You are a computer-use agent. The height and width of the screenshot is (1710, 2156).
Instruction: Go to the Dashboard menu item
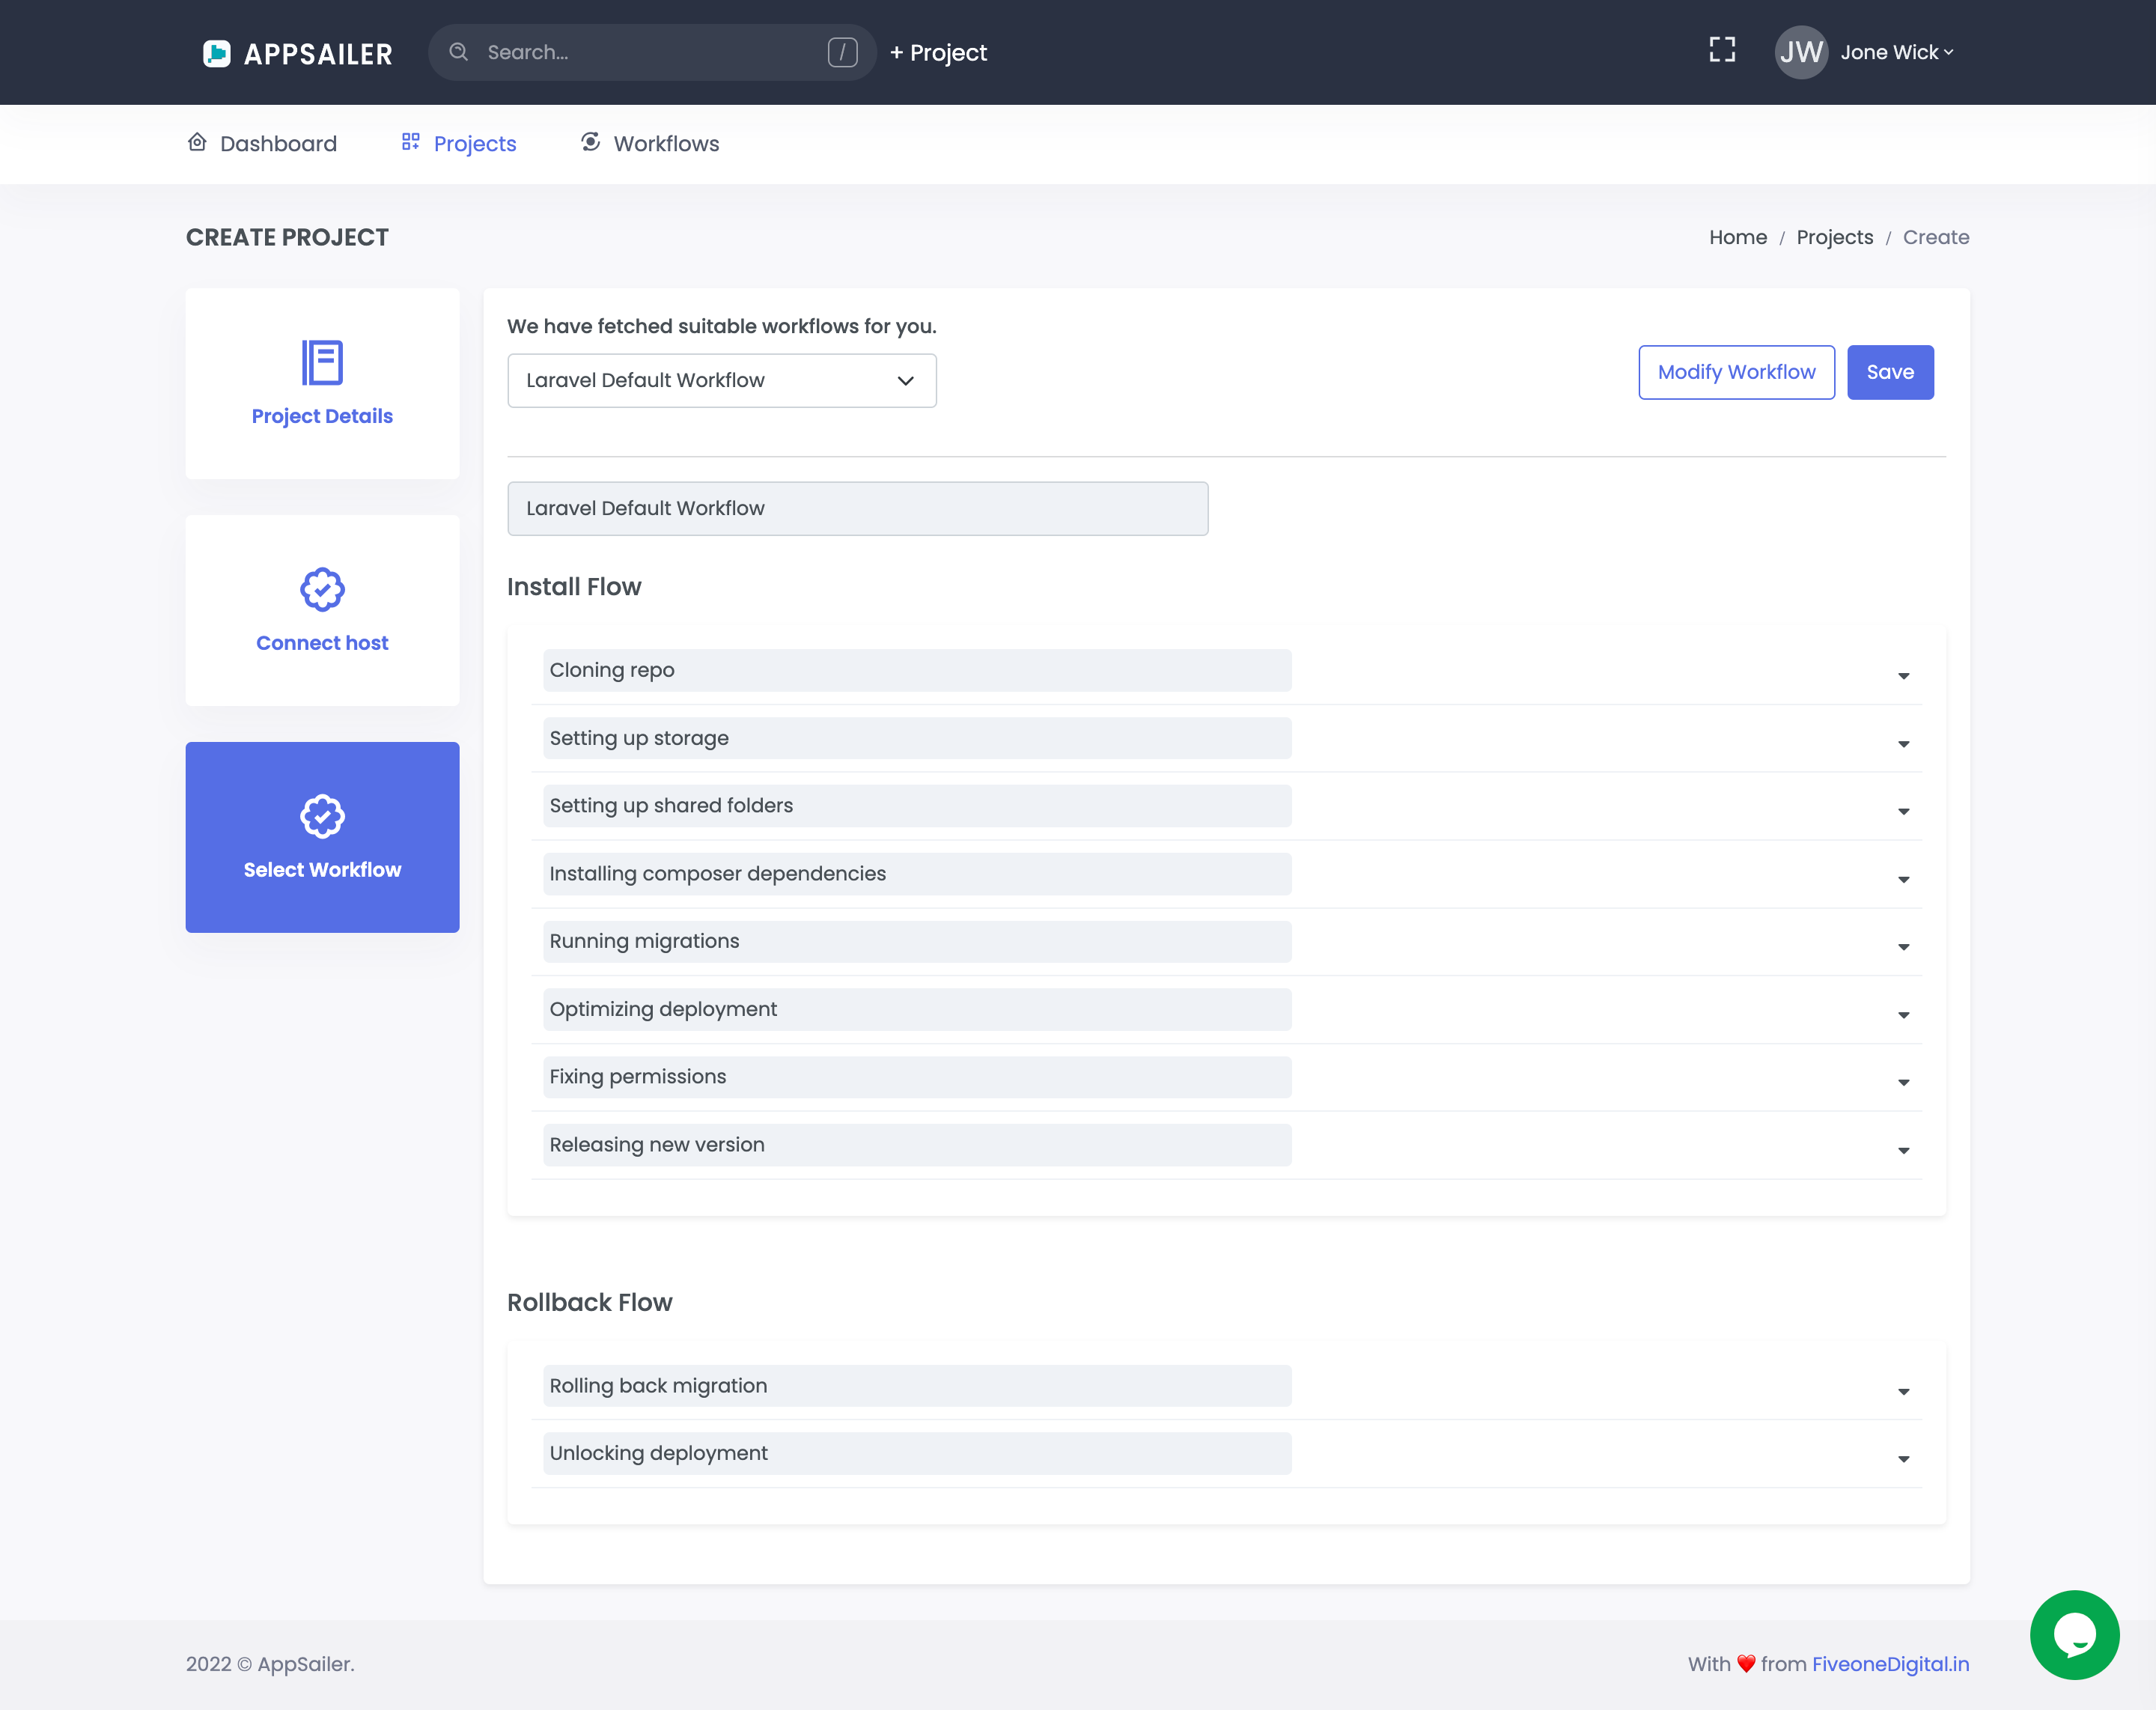tap(263, 143)
